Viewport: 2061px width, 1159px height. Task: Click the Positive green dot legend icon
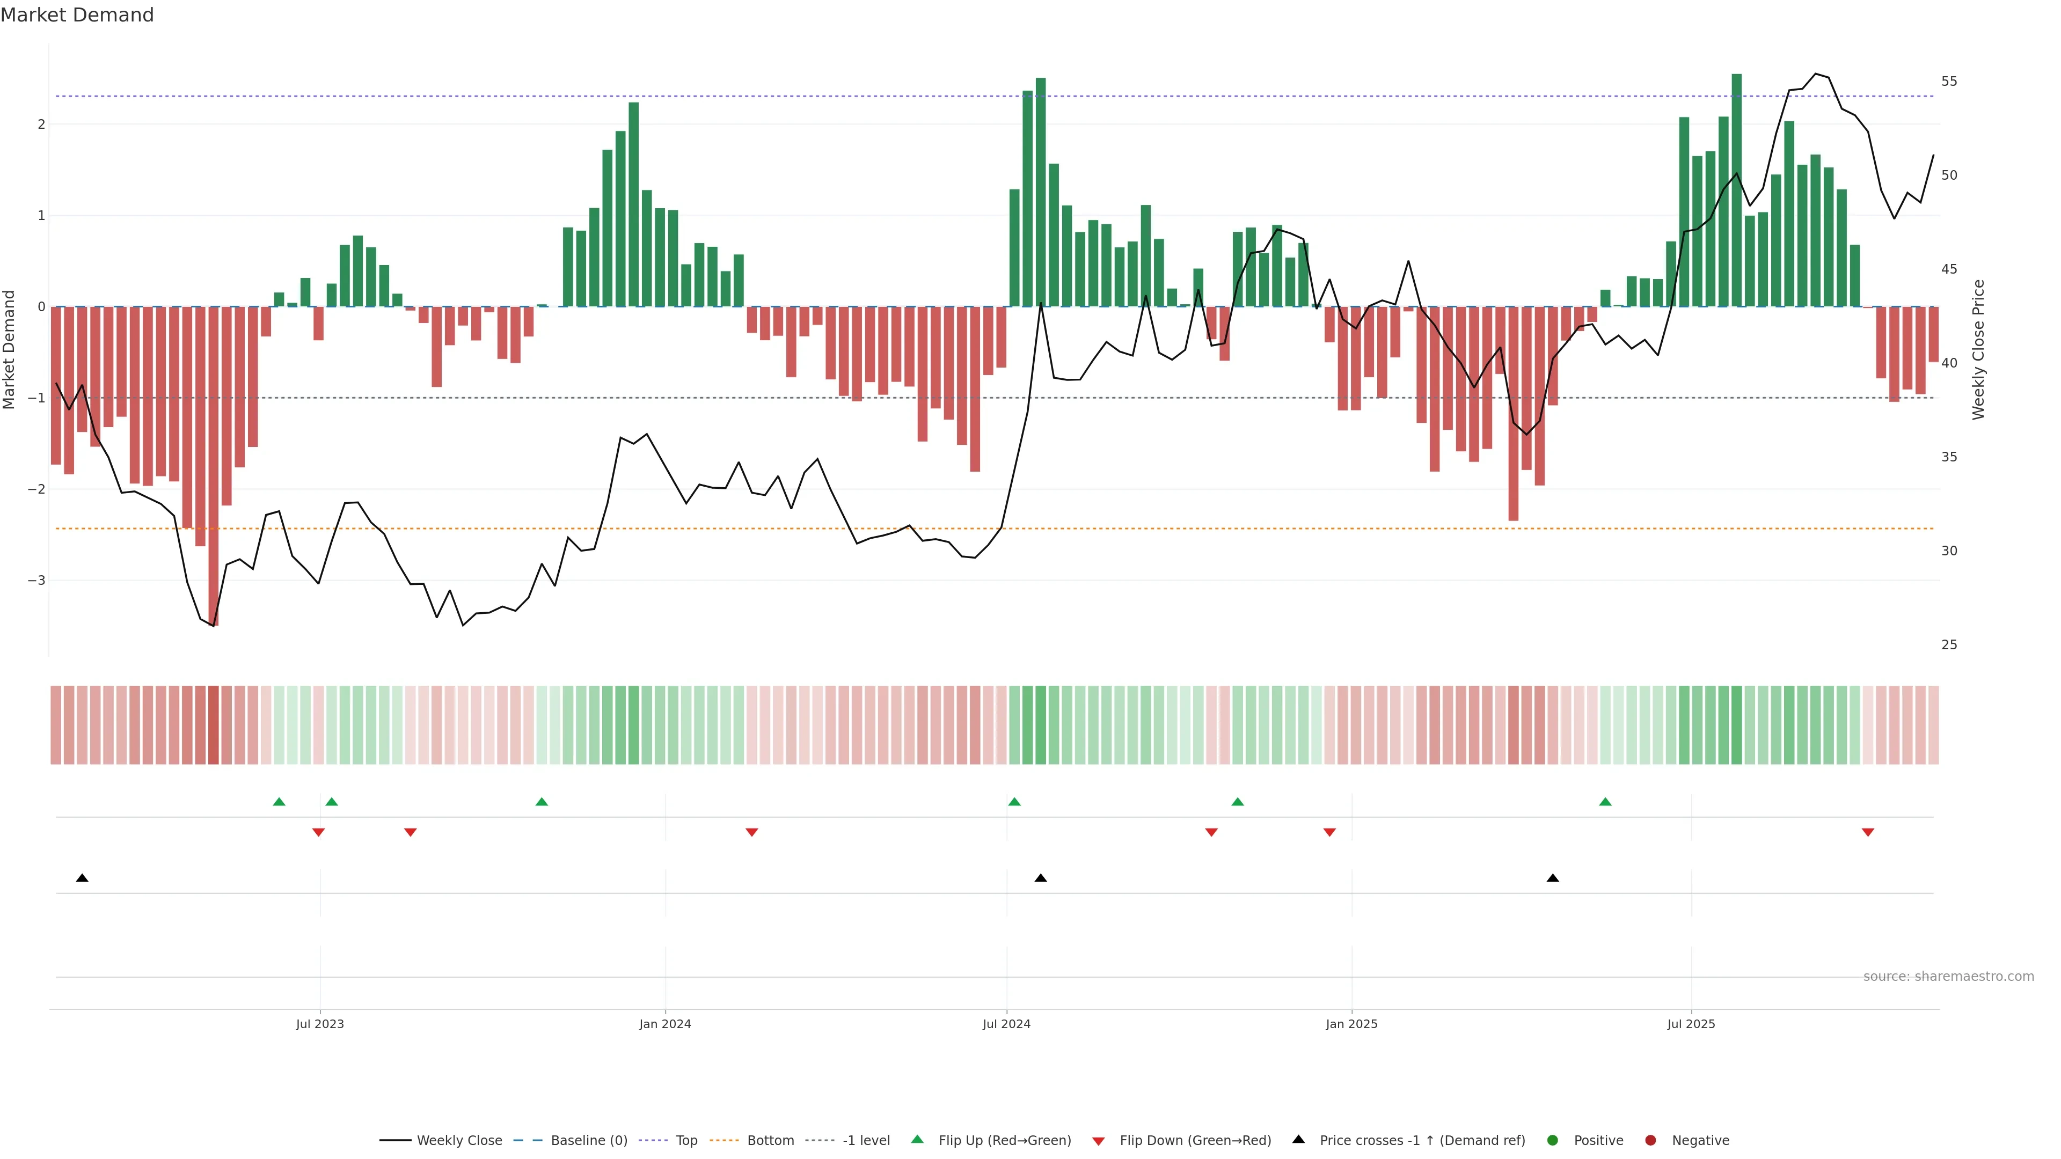[x=1553, y=1140]
